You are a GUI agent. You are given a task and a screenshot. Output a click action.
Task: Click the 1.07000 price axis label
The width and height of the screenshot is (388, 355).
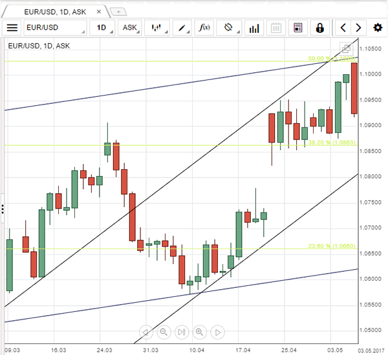click(371, 228)
